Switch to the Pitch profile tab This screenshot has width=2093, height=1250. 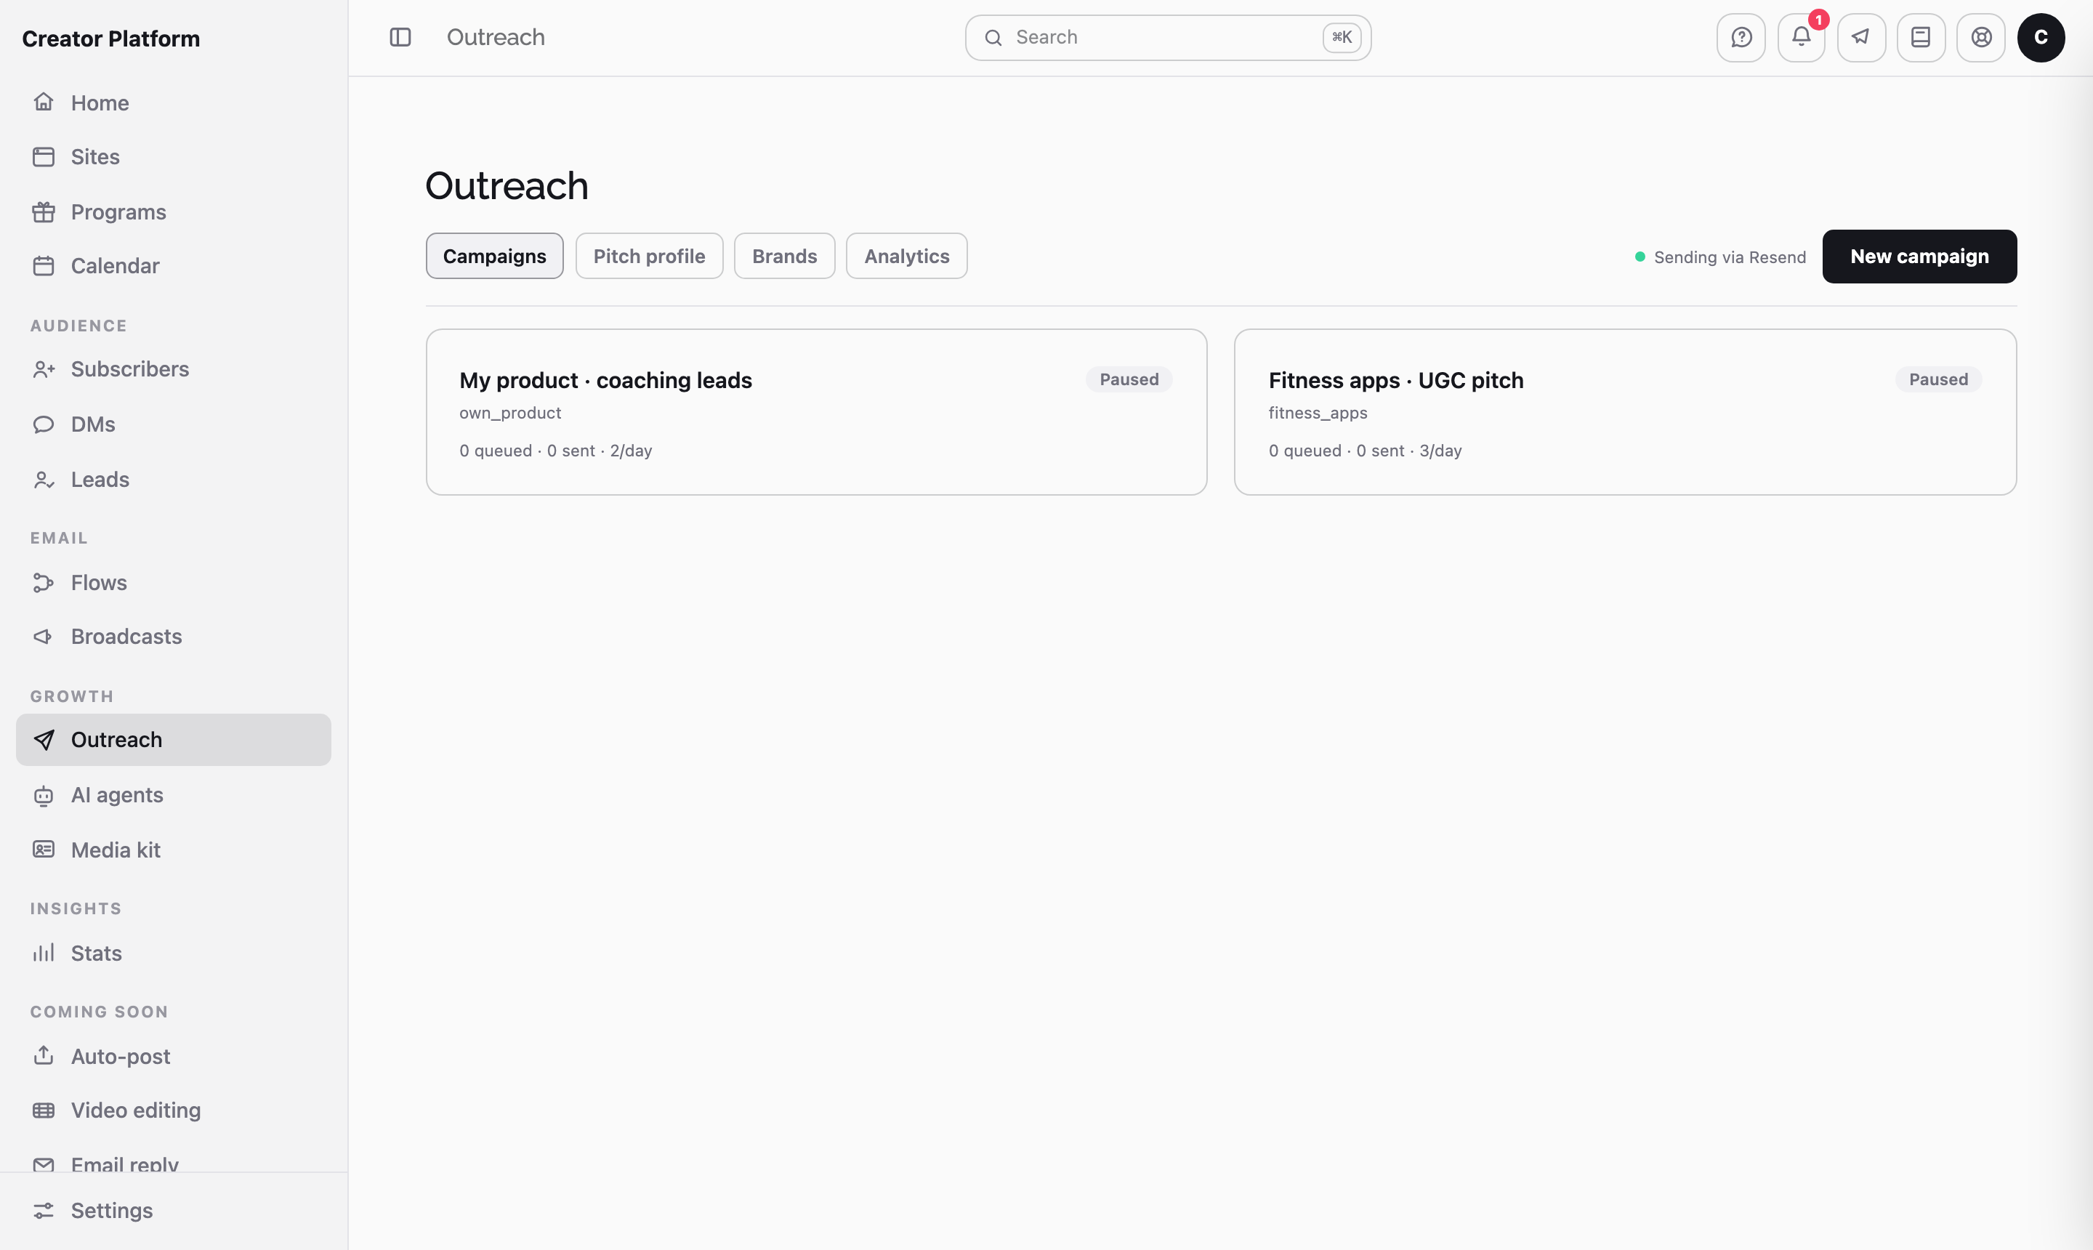coord(650,256)
